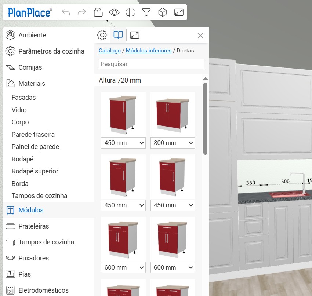Expand the first 450 mm size dropdown

[x=123, y=143]
